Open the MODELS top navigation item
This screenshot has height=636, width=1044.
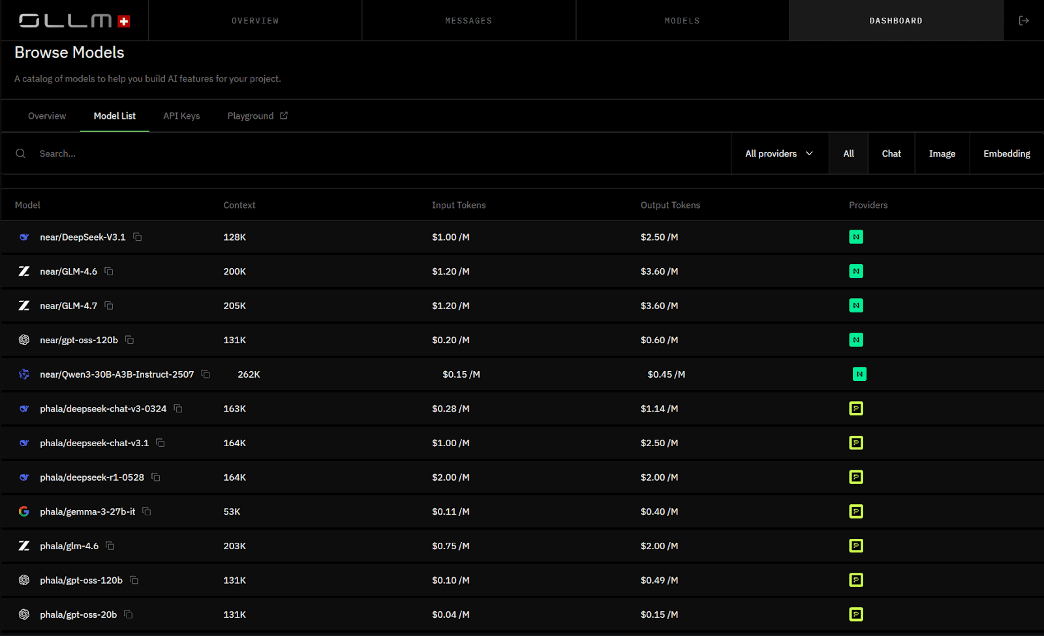tap(683, 21)
